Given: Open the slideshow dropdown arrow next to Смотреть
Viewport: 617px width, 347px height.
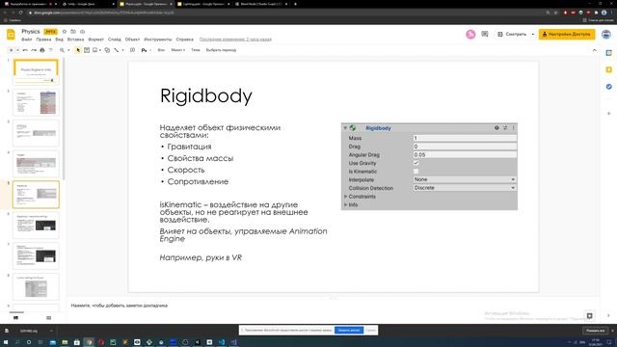Looking at the screenshot, I should coord(533,35).
